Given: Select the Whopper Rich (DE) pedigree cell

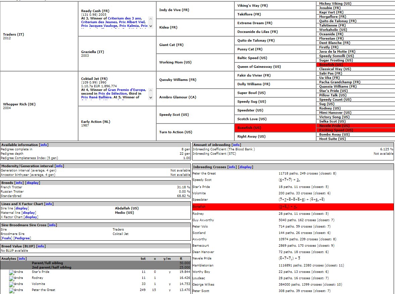Looking at the screenshot, I should click(x=39, y=106).
